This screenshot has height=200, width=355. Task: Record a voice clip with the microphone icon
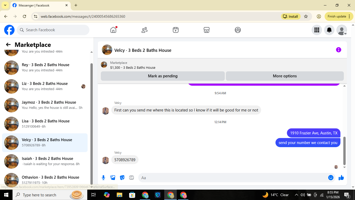[103, 178]
